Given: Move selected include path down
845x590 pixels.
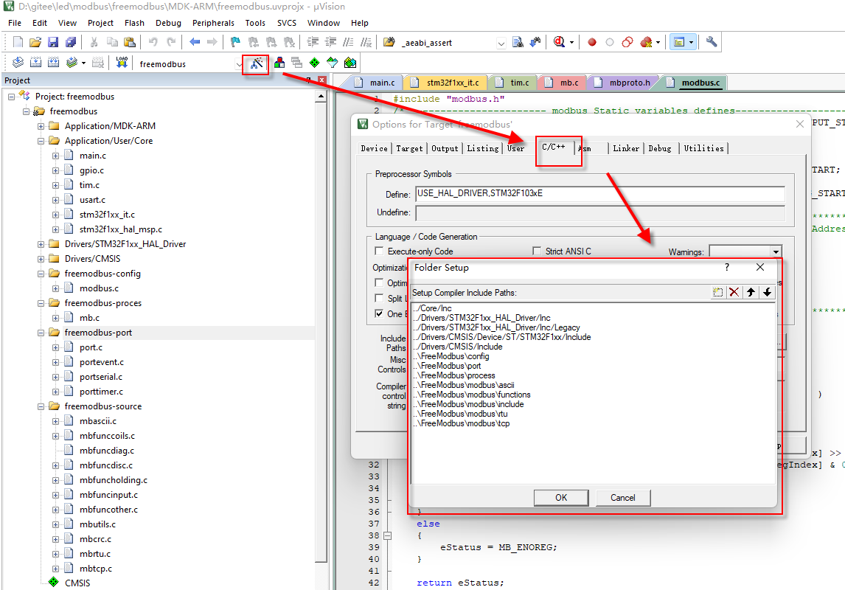Looking at the screenshot, I should (767, 291).
